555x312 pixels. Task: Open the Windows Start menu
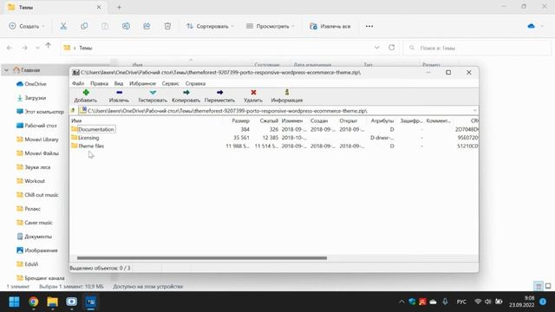click(14, 302)
